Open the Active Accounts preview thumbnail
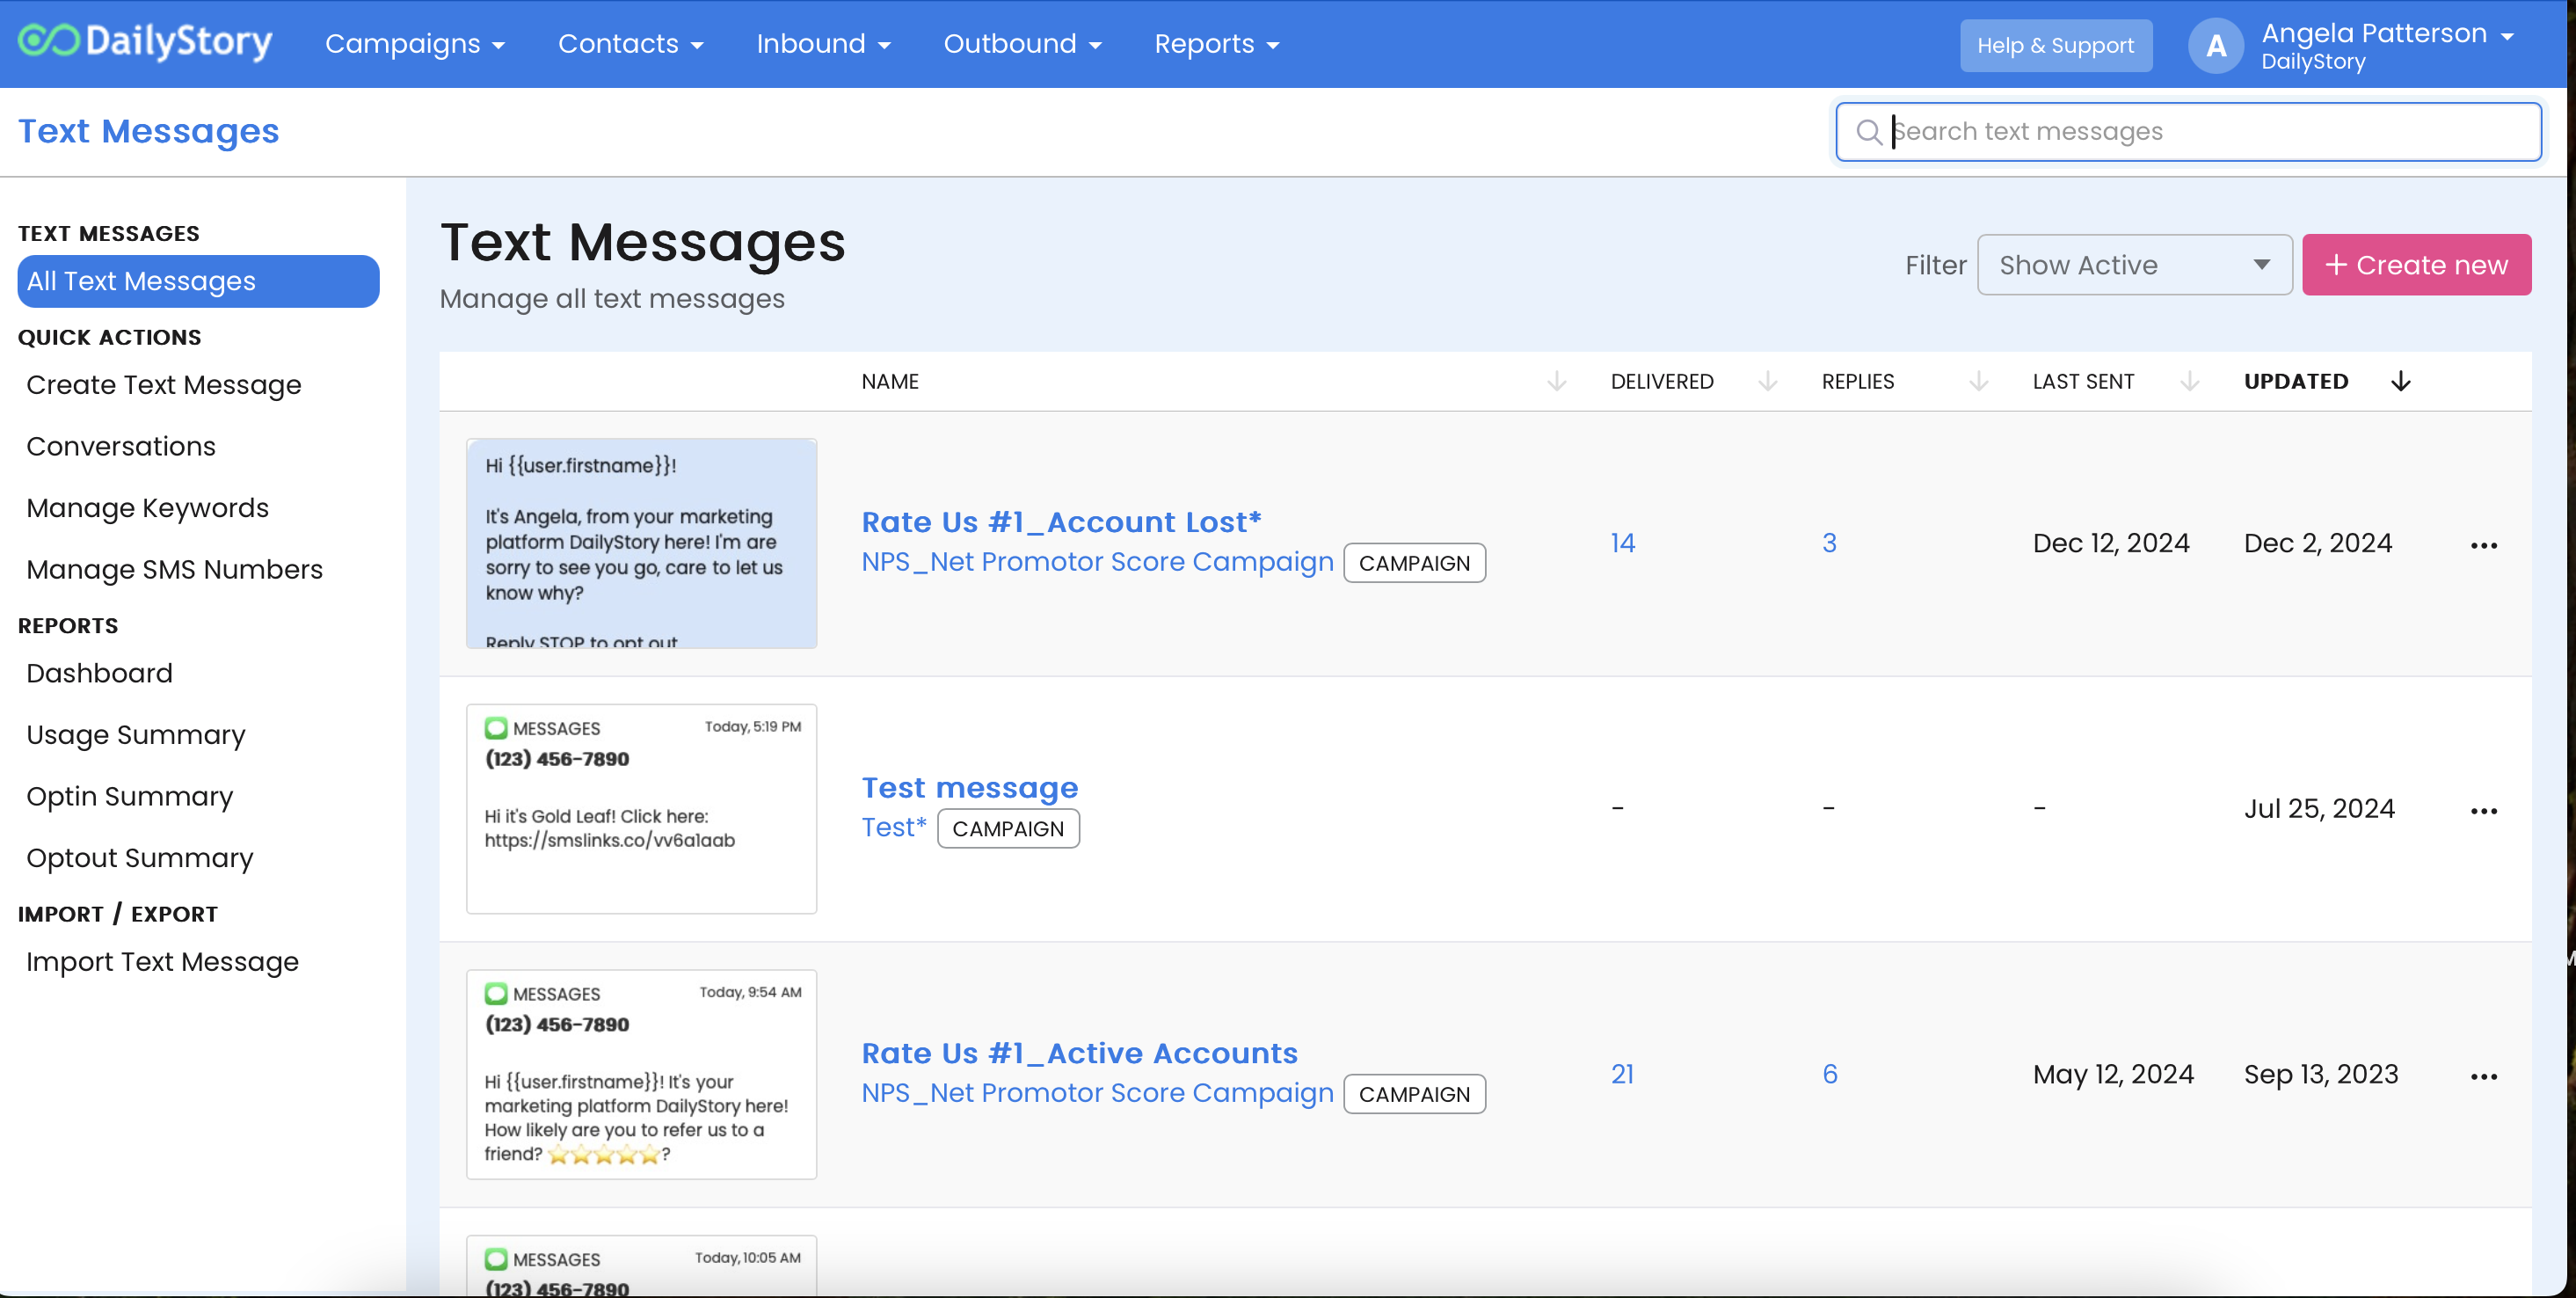The height and width of the screenshot is (1298, 2576). (x=641, y=1074)
